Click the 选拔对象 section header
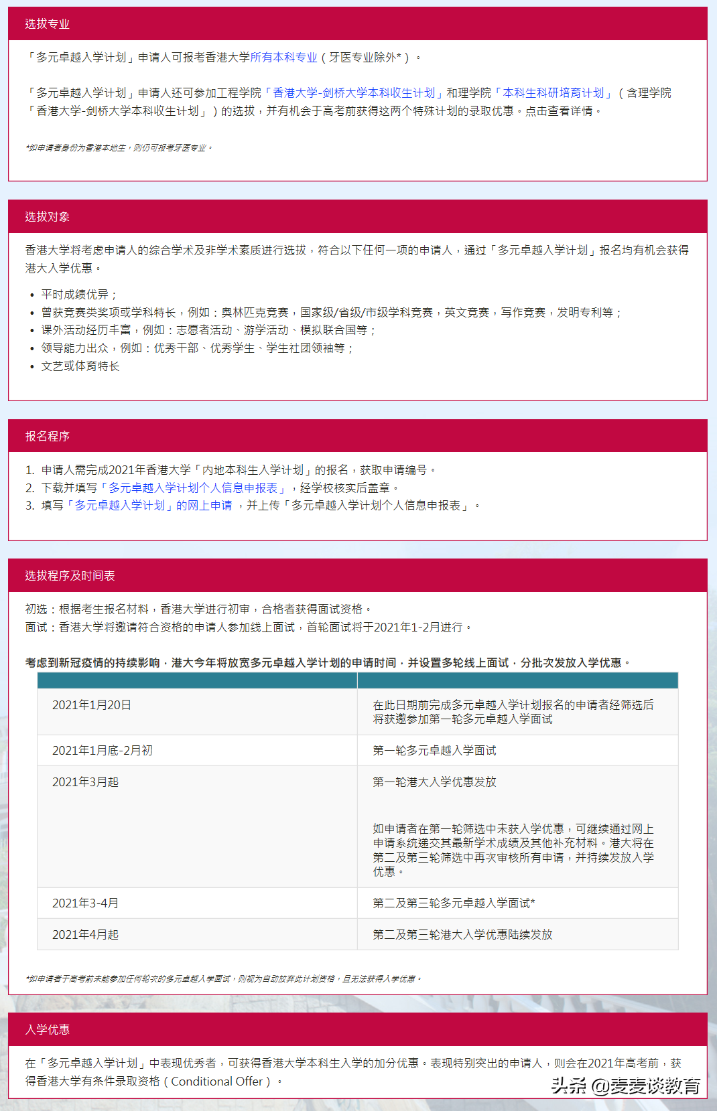Viewport: 717px width, 1111px height. click(x=358, y=216)
